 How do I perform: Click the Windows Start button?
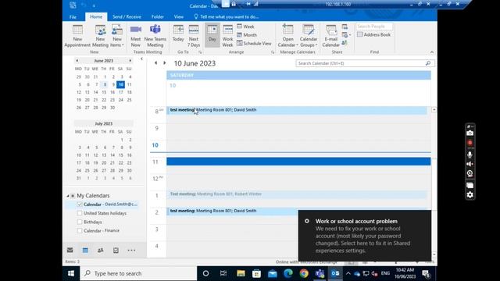tap(71, 273)
